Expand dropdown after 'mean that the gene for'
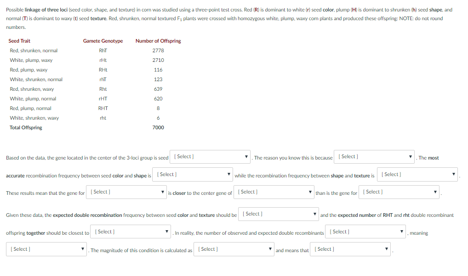Viewport: 468px width, 276px height. 127,192
